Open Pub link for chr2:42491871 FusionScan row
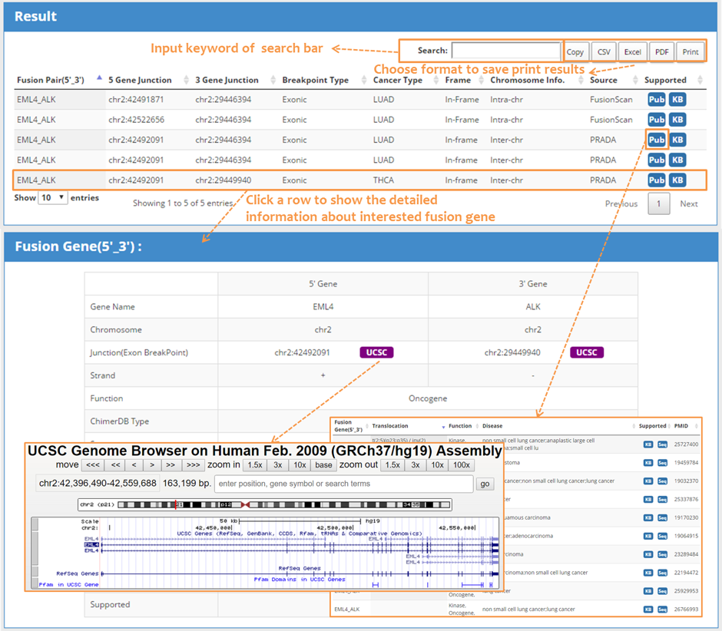 coord(656,100)
